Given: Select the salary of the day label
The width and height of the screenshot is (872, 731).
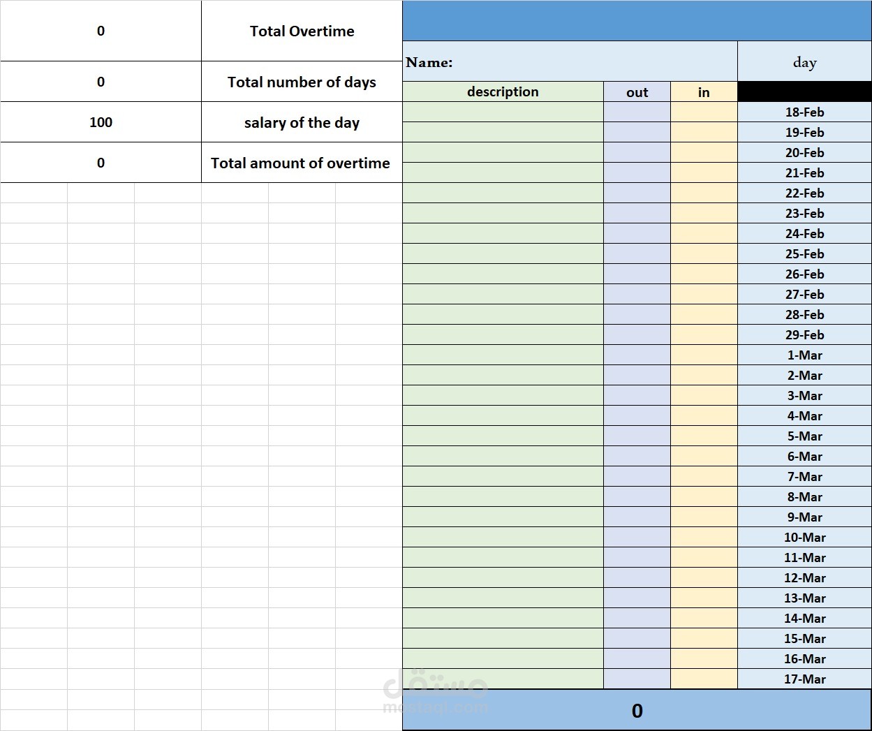Looking at the screenshot, I should coord(302,122).
